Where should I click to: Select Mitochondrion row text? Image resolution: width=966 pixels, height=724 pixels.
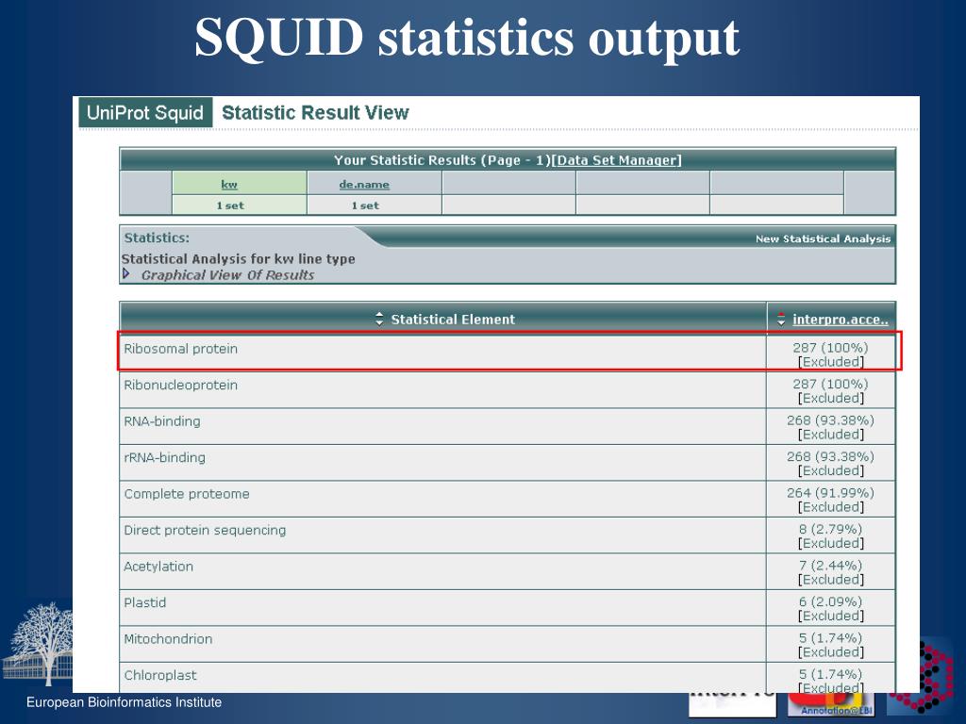pos(168,638)
